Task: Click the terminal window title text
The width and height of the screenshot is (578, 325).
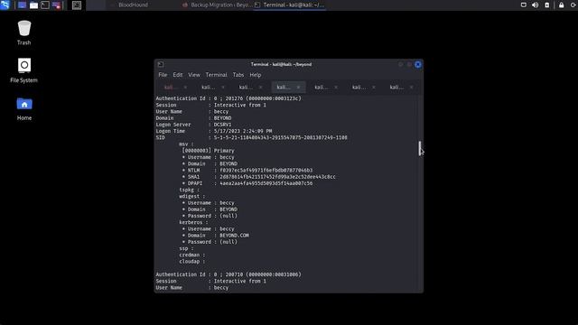Action: click(281, 64)
